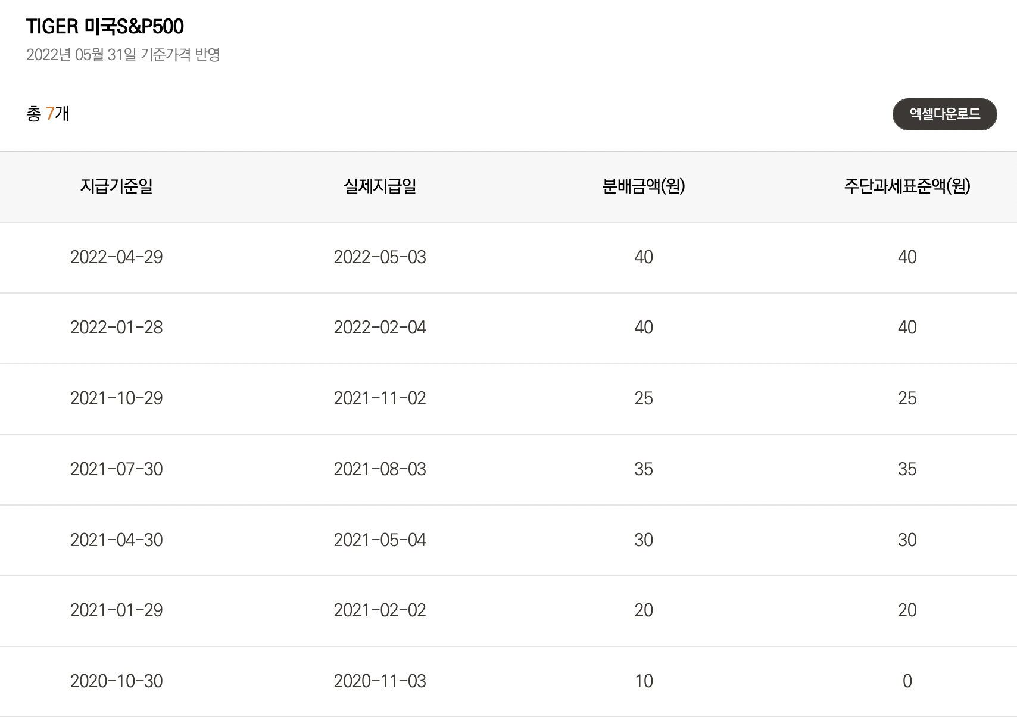This screenshot has width=1017, height=717.
Task: Click distribution amount 30 in 2021-04-30 row
Action: [644, 540]
